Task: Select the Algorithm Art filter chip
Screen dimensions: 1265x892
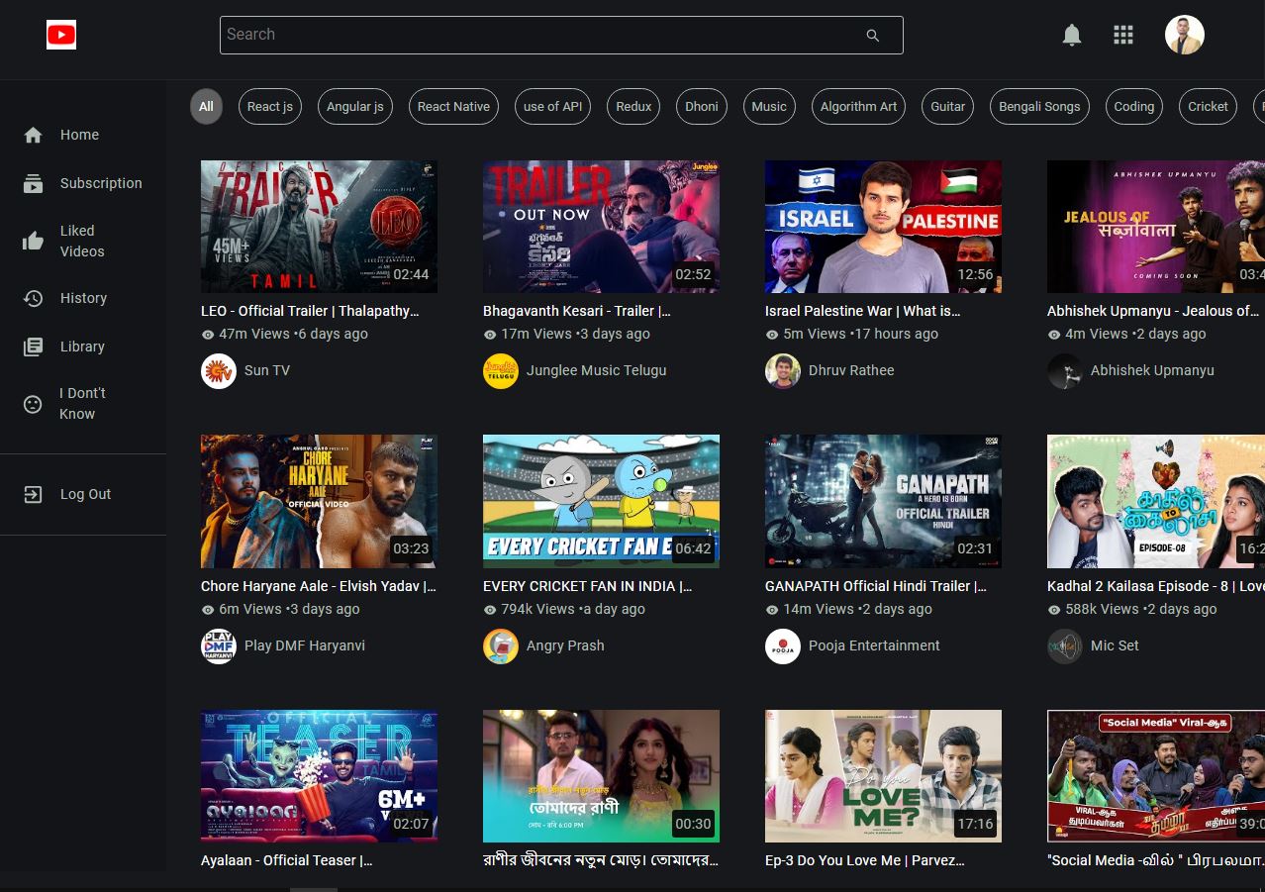Action: (x=858, y=107)
